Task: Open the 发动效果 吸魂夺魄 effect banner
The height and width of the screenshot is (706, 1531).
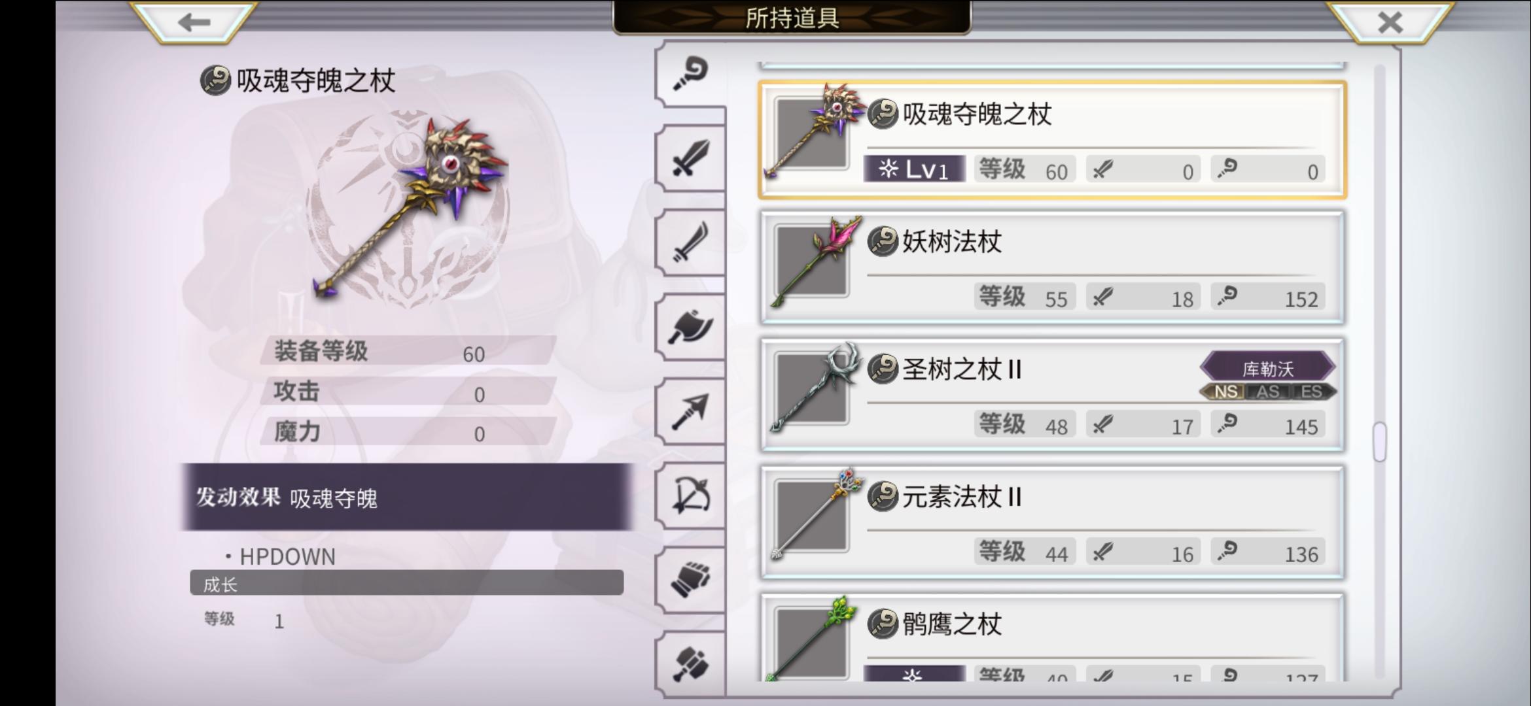Action: pyautogui.click(x=407, y=497)
